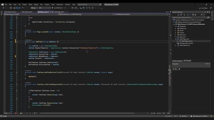Collapse the AddTab method outline
Viewport: 214px width, 120px height.
(17, 42)
